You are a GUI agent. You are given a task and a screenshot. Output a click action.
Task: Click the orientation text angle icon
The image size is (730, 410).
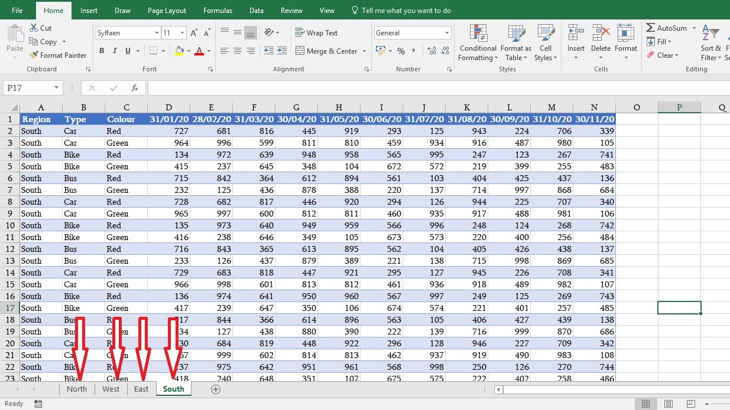click(270, 32)
